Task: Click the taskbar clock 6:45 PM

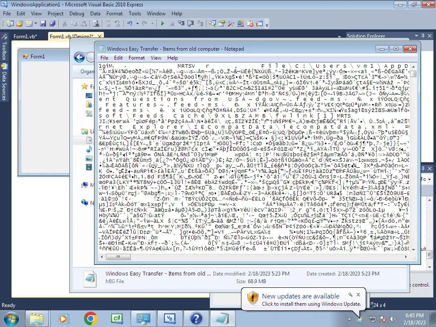Action: pyautogui.click(x=414, y=319)
